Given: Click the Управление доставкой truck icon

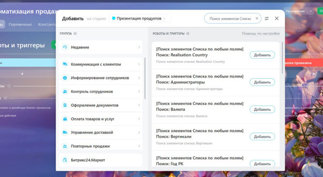Looking at the screenshot, I should click(65, 132).
